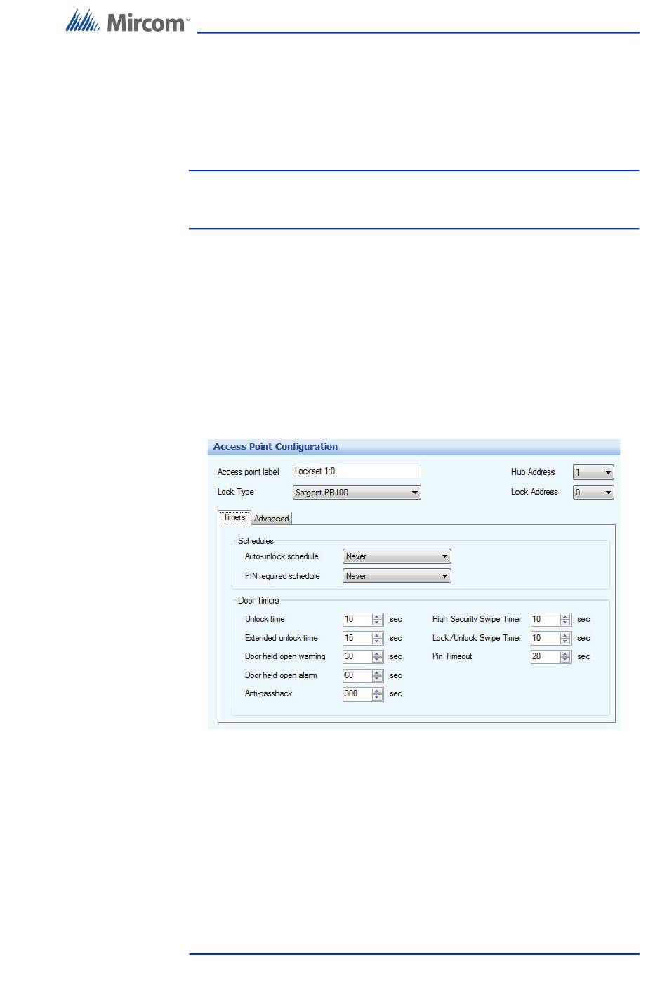Click the Pin Timeout value field
Image resolution: width=667 pixels, height=990 pixels.
pyautogui.click(x=544, y=657)
